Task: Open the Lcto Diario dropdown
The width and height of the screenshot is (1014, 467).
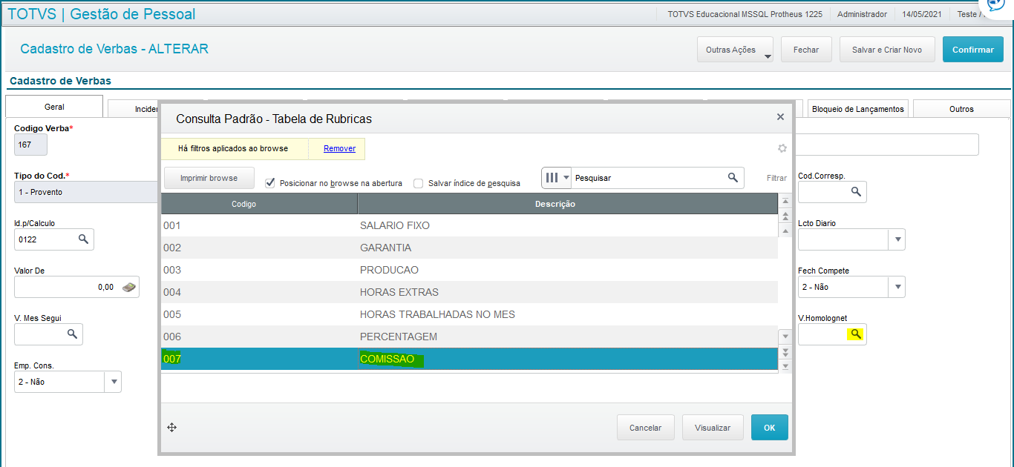Action: [x=898, y=239]
